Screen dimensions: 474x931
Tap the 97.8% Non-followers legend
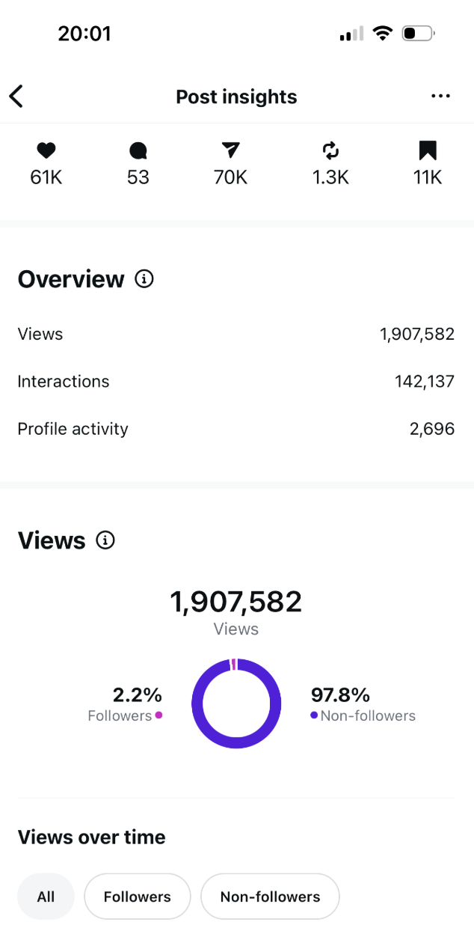tap(363, 705)
